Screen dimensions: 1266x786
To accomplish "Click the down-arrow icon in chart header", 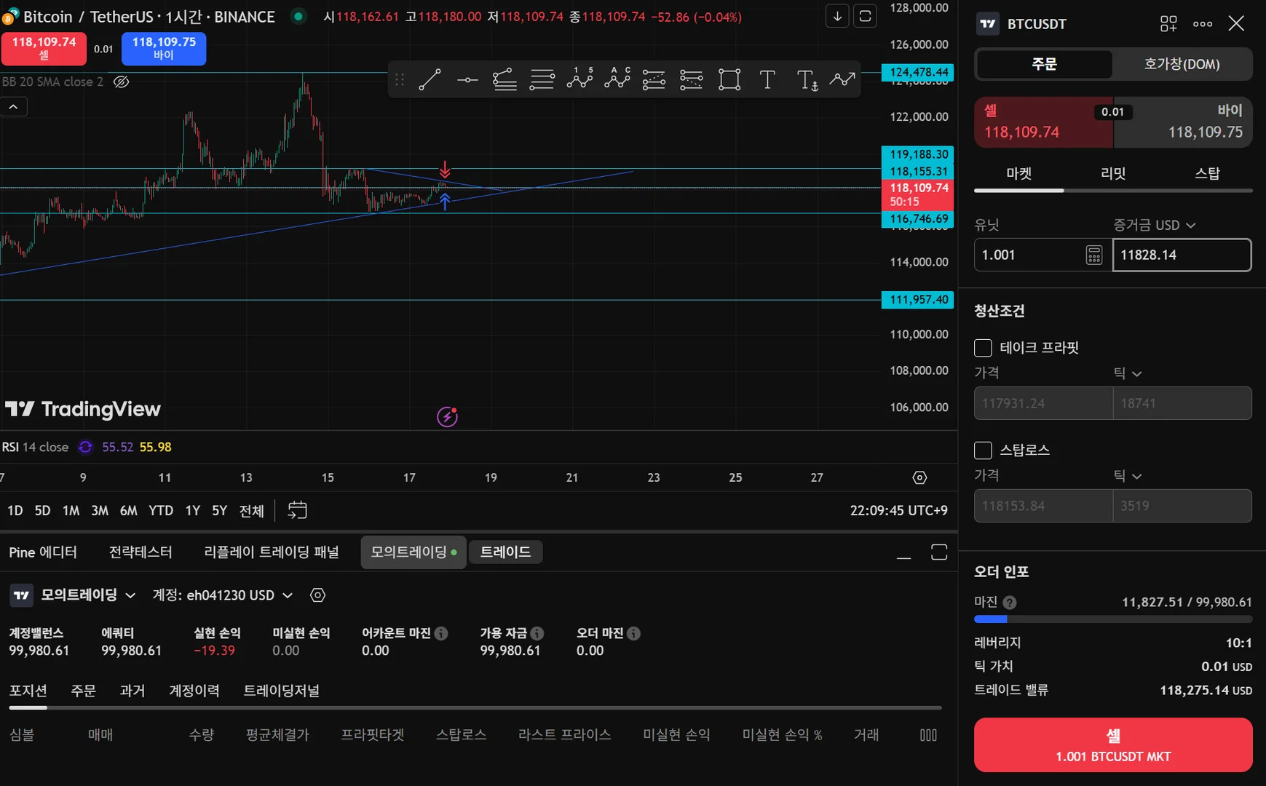I will point(837,16).
